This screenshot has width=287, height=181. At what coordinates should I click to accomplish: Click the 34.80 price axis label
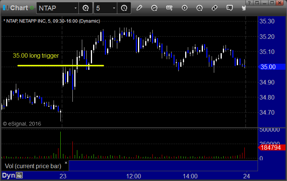point(267,97)
